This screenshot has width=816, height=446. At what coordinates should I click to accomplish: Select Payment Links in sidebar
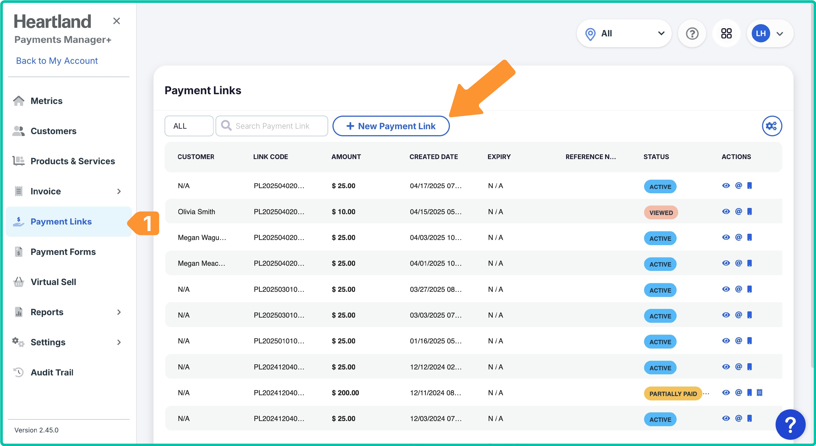tap(68, 222)
